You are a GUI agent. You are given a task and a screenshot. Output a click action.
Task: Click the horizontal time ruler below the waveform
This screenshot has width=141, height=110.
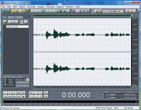tap(83, 87)
